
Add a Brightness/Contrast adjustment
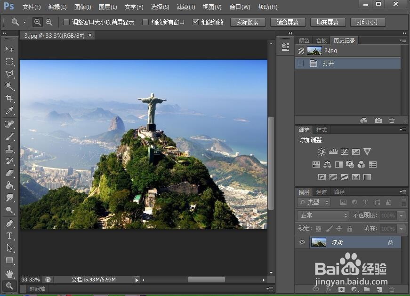click(x=322, y=152)
